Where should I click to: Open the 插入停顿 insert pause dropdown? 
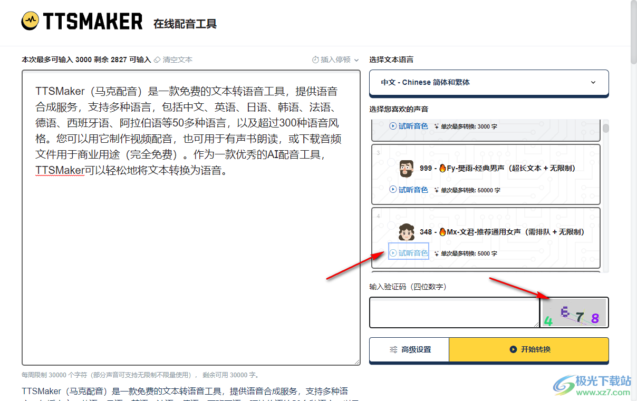(x=335, y=60)
